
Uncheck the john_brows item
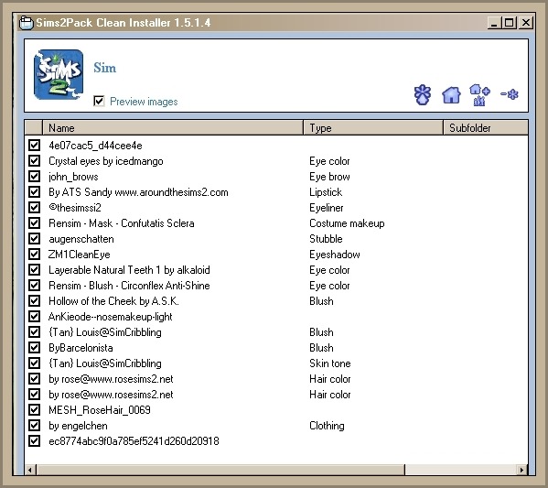pyautogui.click(x=34, y=177)
